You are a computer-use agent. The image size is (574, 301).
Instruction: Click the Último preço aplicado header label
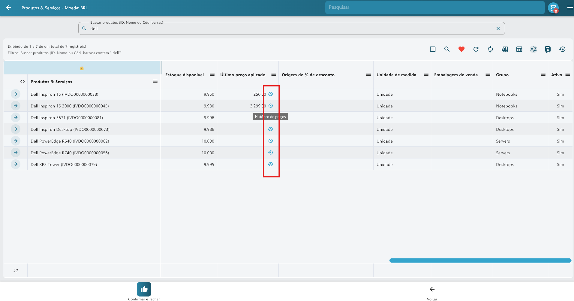243,75
